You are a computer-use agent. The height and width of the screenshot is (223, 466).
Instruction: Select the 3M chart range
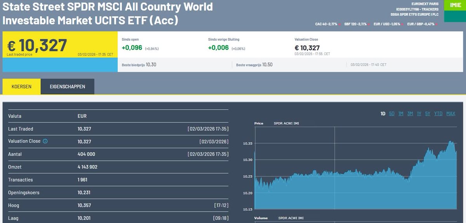[410, 114]
